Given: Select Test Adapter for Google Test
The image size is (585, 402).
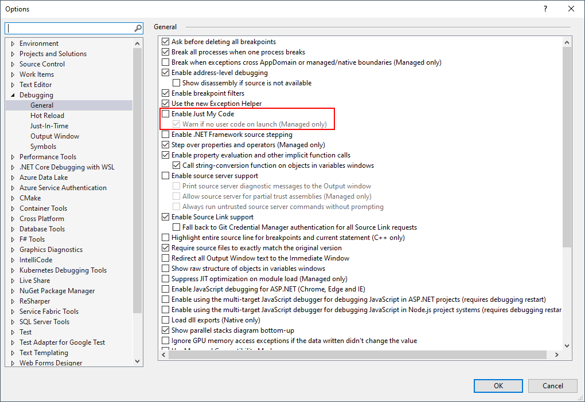Looking at the screenshot, I should point(63,342).
